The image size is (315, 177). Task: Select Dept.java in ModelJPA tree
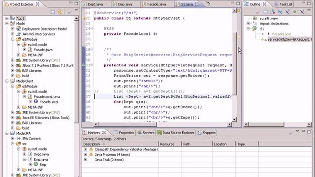[x=41, y=154]
